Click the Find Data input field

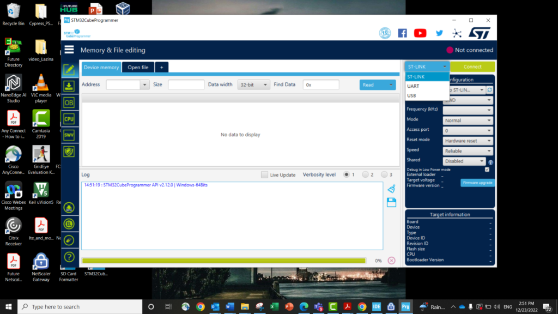(321, 85)
